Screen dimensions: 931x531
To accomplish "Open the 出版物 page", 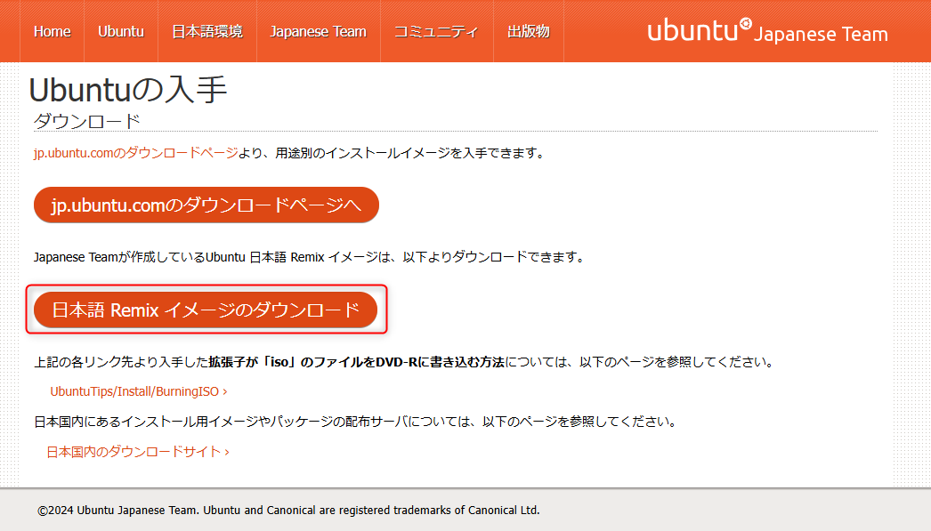I will click(x=529, y=30).
